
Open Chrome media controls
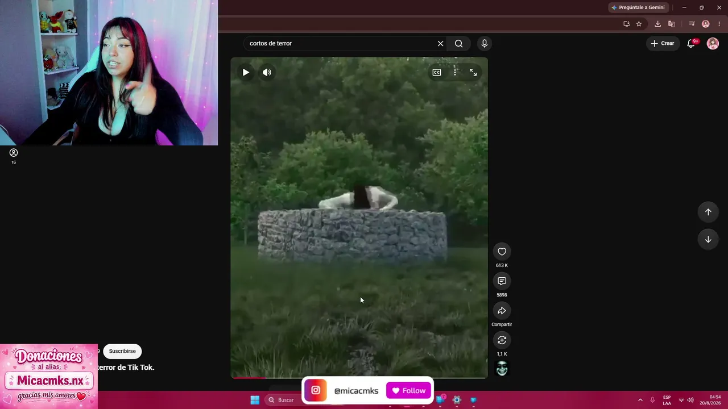tap(692, 24)
